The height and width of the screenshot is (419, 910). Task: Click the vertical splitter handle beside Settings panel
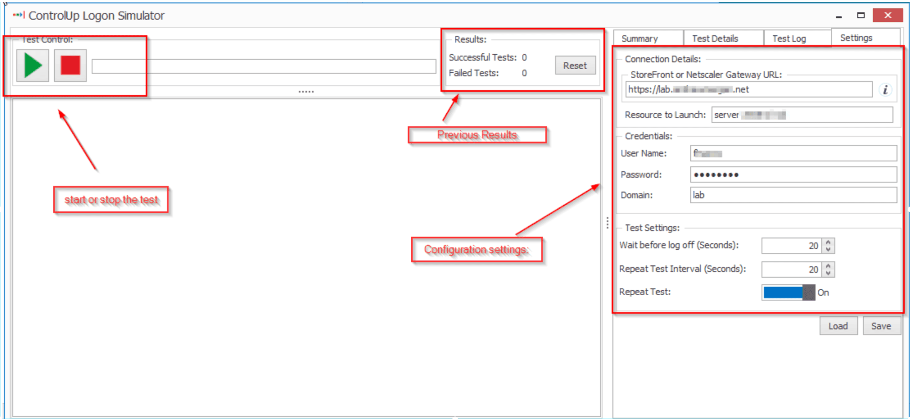[x=607, y=222]
